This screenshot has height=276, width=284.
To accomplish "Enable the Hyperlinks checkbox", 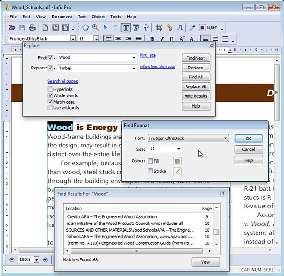I will (50, 89).
